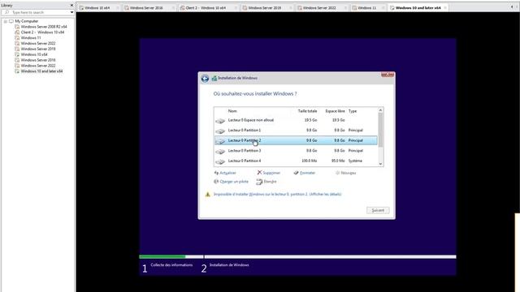Viewport: 520px width, 292px height.
Task: Close the Windows Server 2022 tab
Action: (345, 8)
